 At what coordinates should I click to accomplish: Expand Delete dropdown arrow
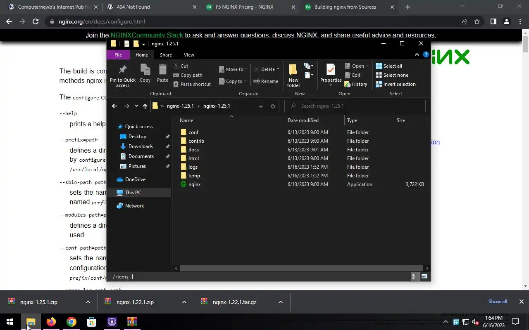pos(278,69)
